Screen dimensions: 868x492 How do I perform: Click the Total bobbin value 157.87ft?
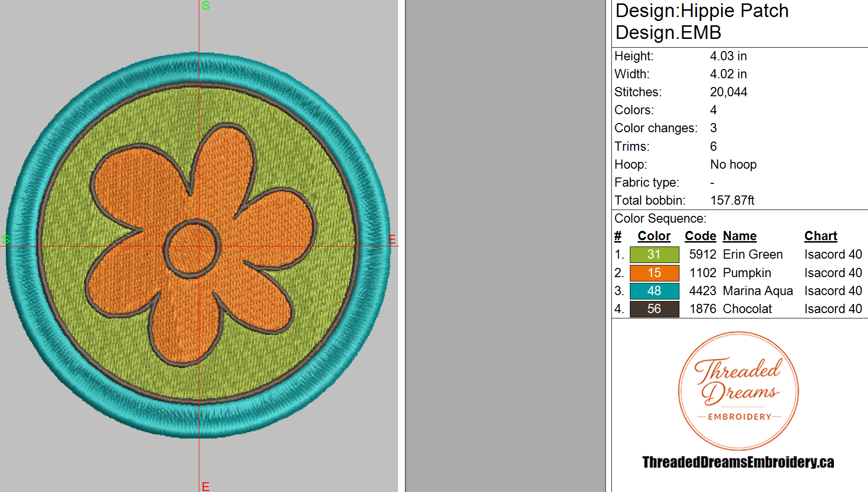point(732,200)
